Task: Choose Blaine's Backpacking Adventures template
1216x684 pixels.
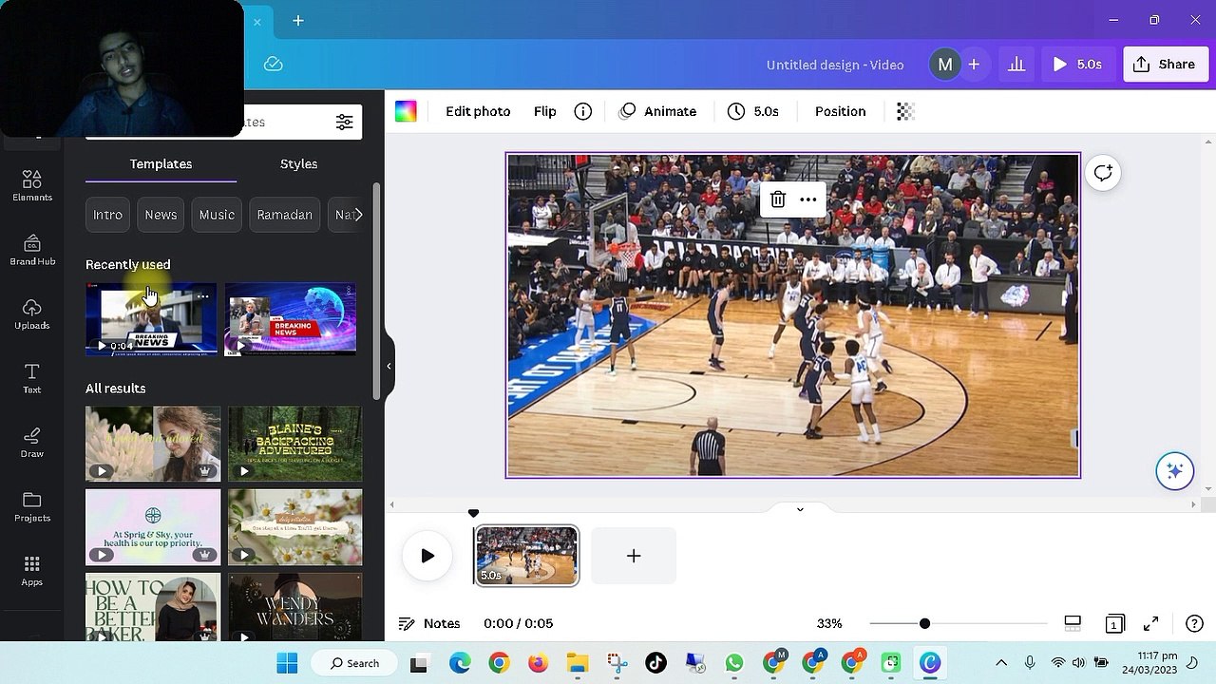Action: (x=294, y=444)
